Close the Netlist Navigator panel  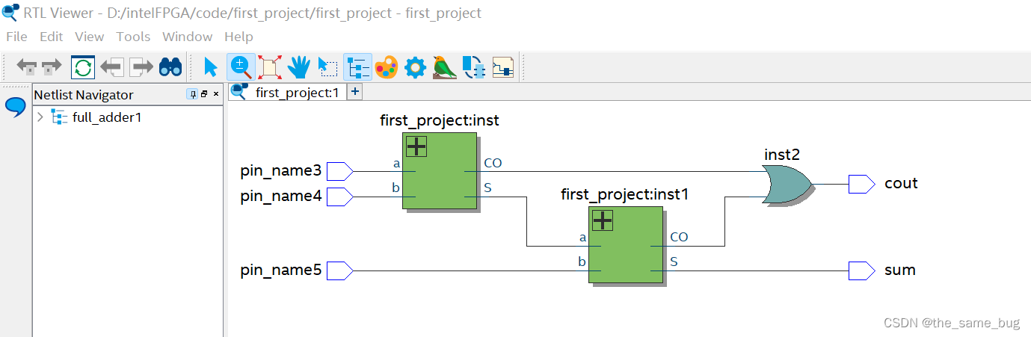tap(216, 94)
